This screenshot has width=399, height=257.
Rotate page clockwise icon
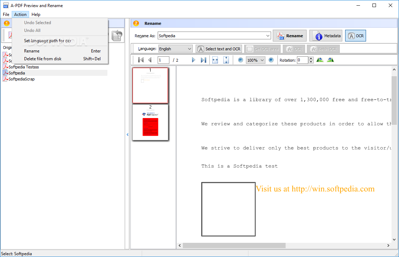tap(330, 60)
